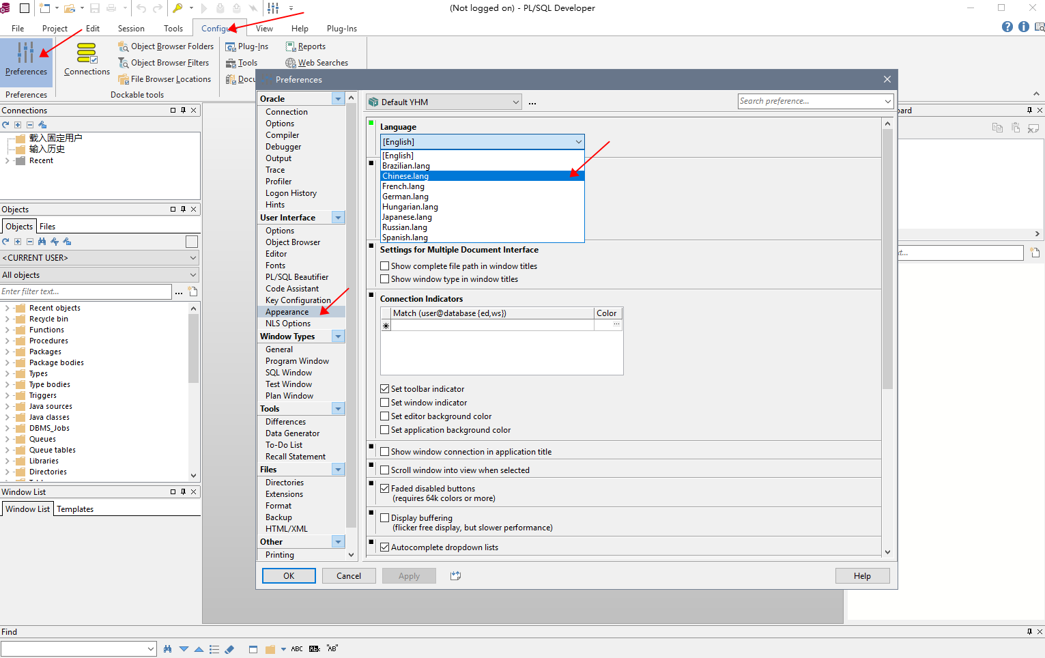Viewport: 1045px width, 658px height.
Task: Enable Show complete file path in window titles
Action: pos(385,266)
